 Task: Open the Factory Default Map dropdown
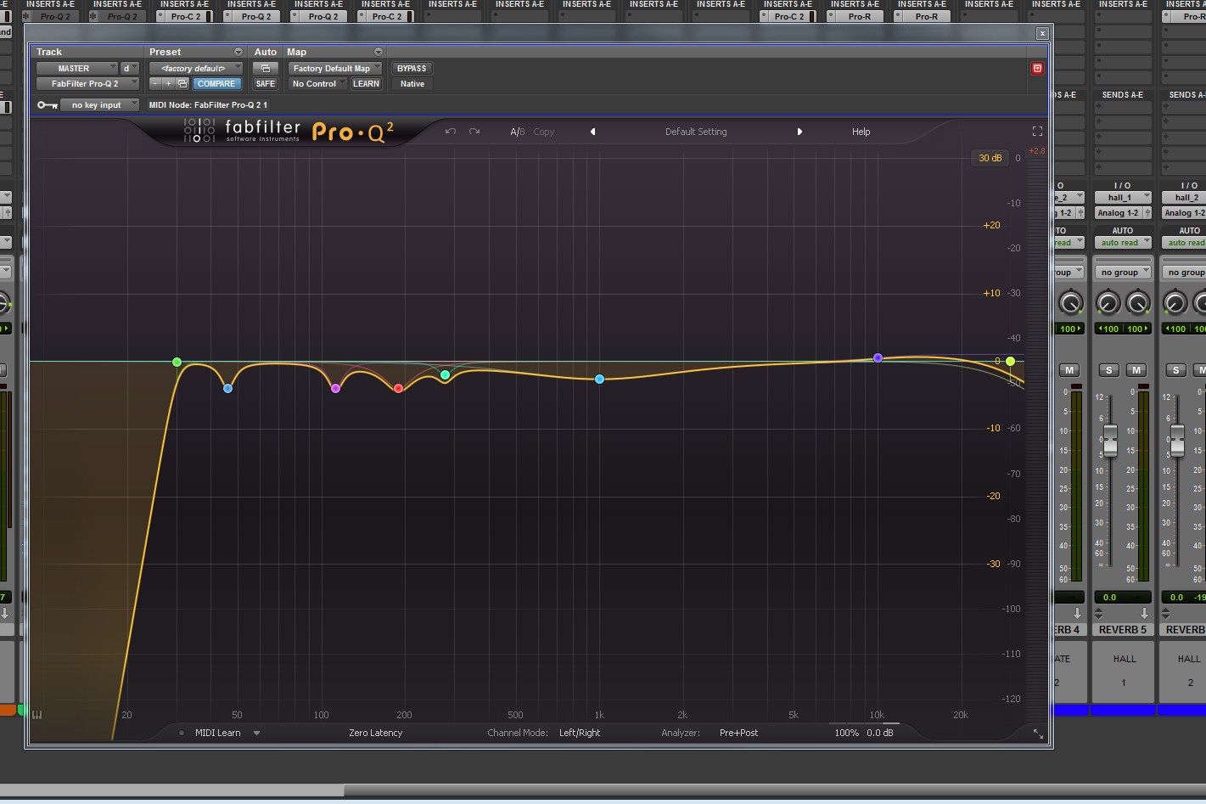pos(335,68)
